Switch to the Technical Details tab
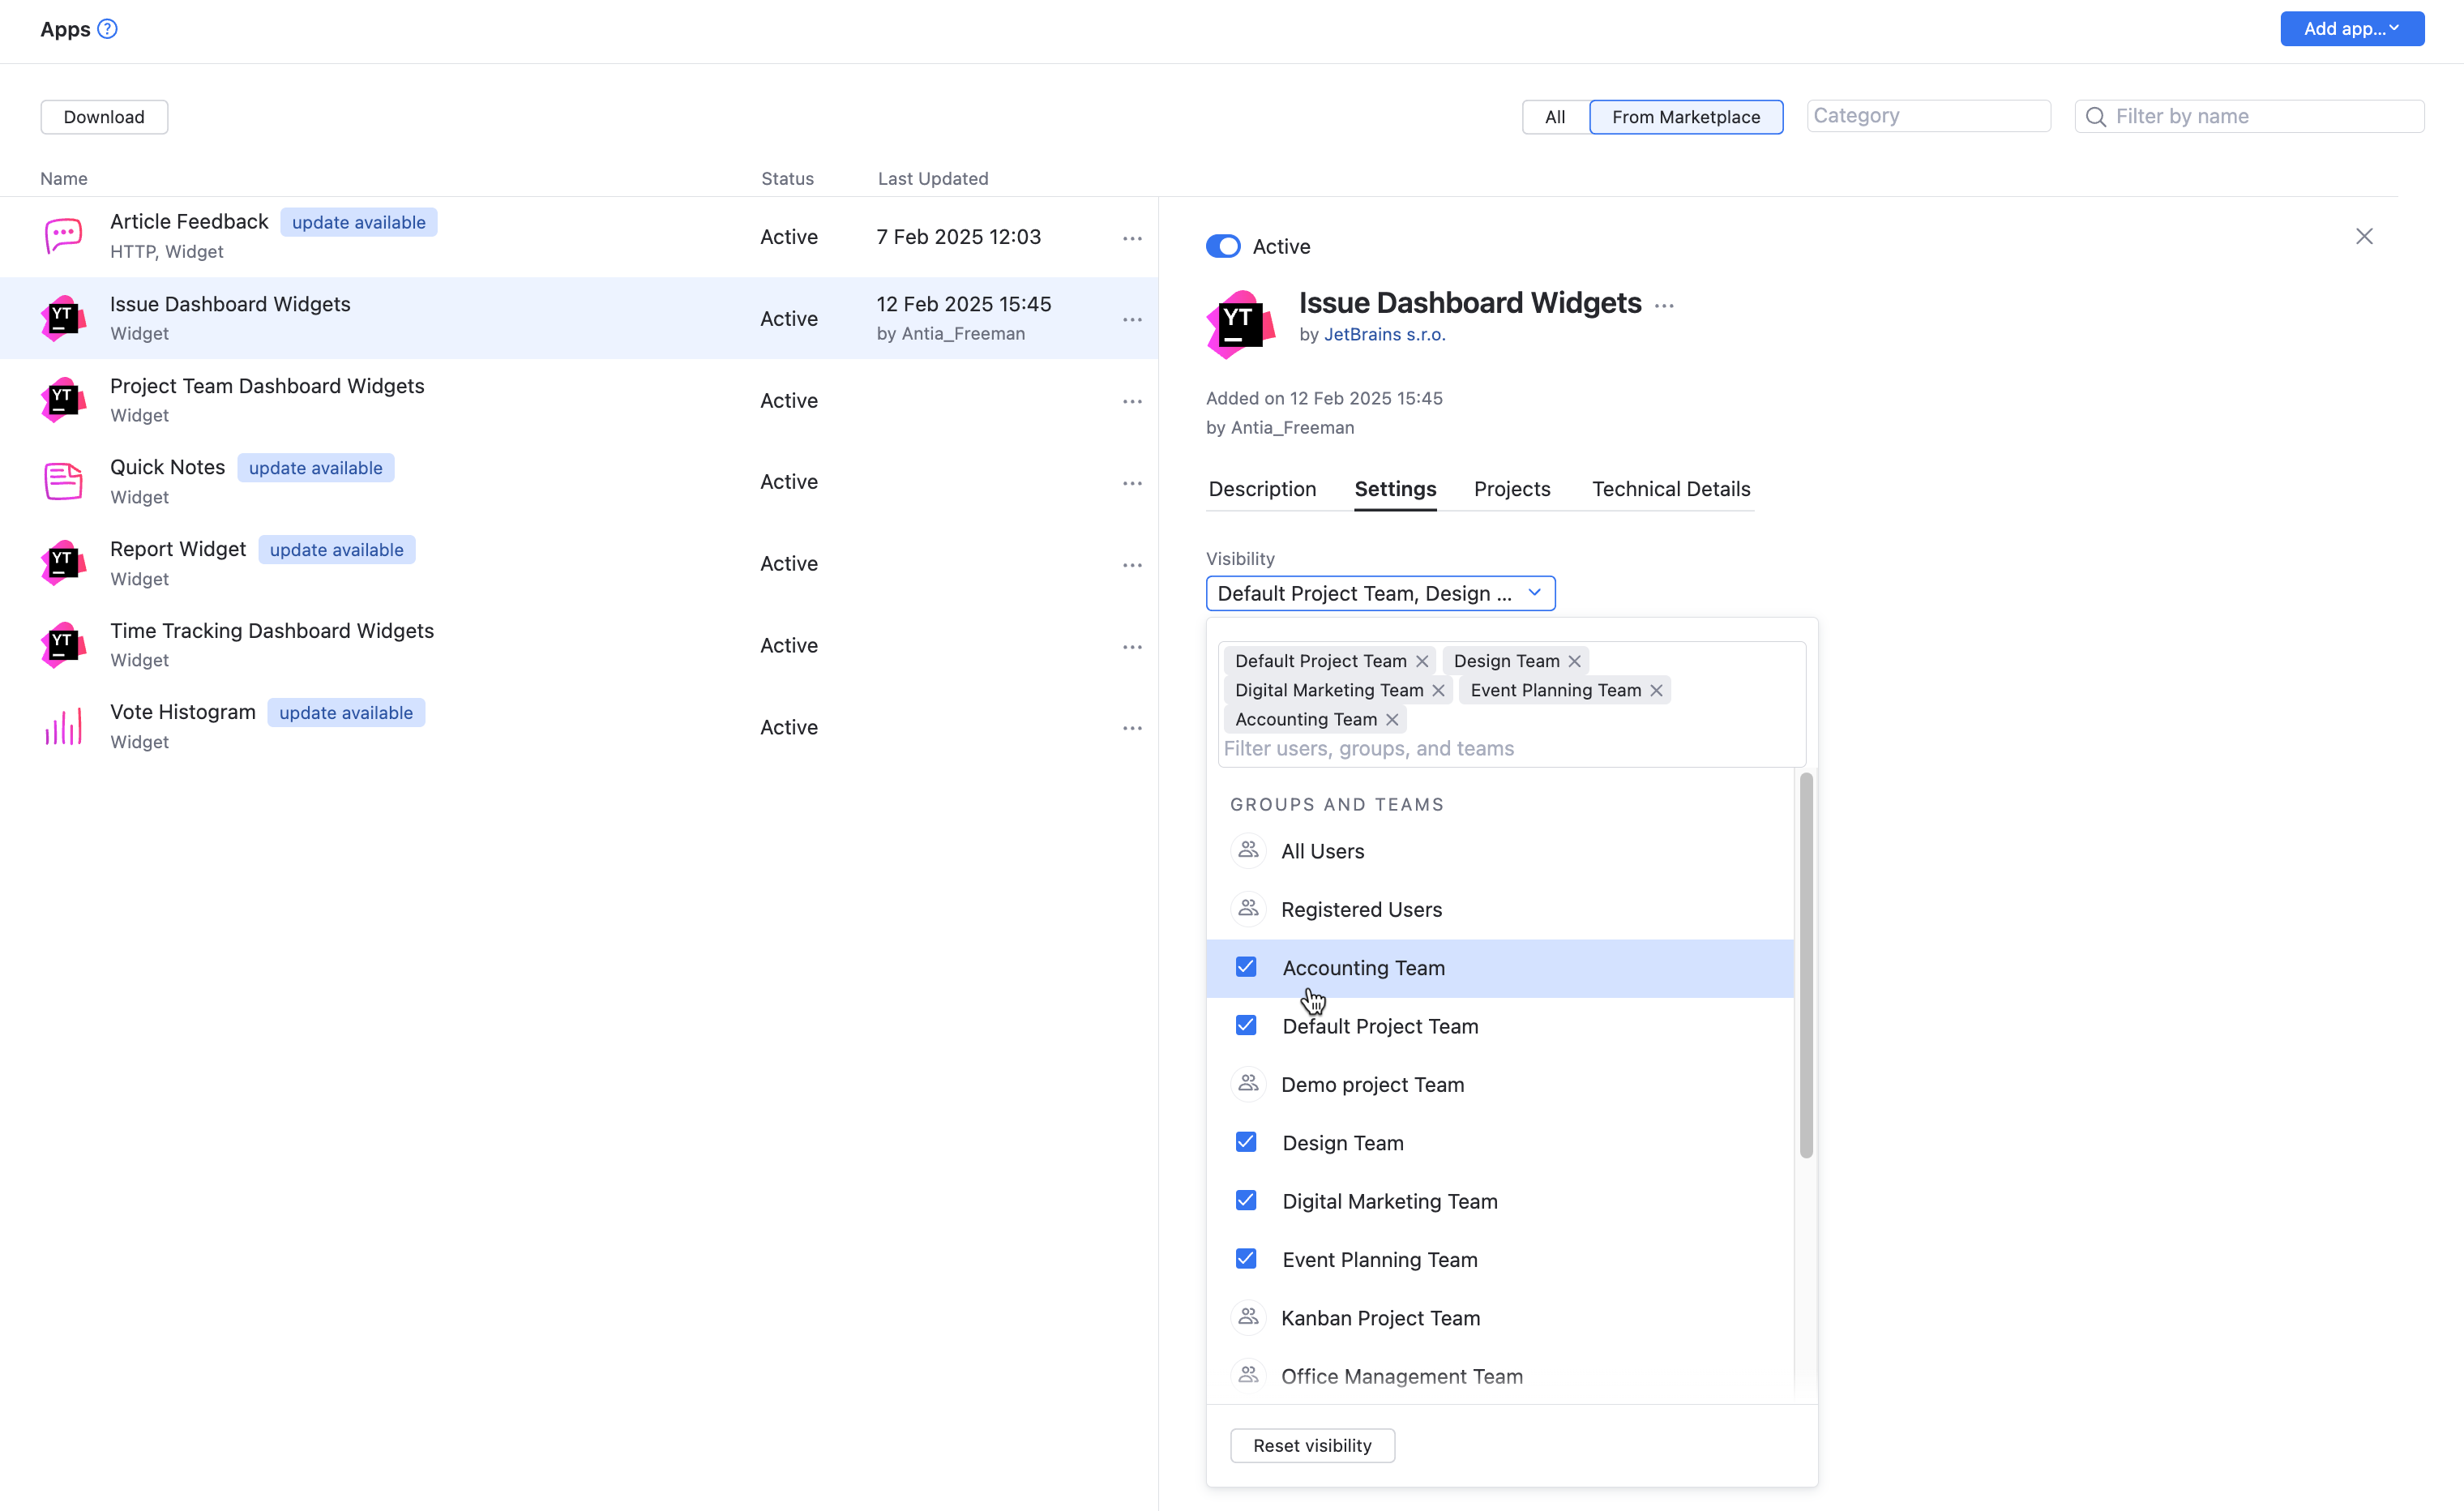Image resolution: width=2464 pixels, height=1511 pixels. [1670, 489]
